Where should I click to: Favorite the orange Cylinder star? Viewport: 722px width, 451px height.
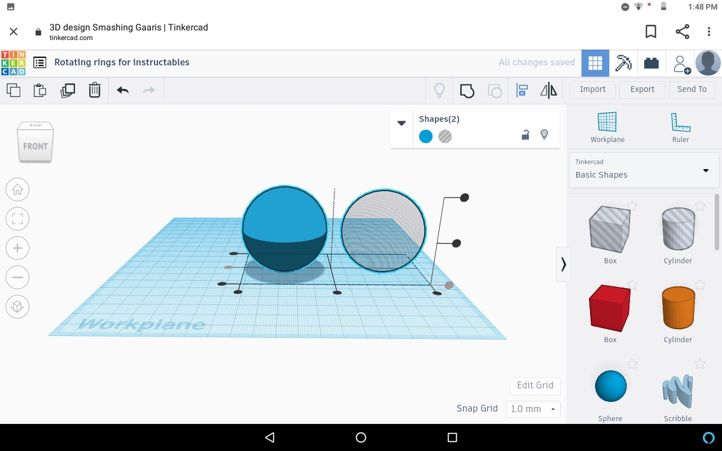click(700, 285)
